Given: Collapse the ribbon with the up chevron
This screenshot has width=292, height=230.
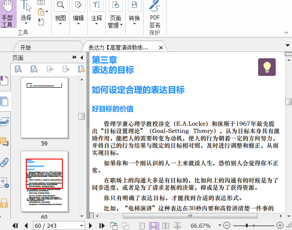Looking at the screenshot, I should (286, 33).
